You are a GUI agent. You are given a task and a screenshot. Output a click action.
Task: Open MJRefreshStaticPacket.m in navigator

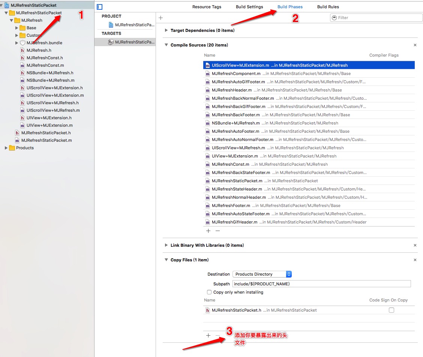pos(46,140)
